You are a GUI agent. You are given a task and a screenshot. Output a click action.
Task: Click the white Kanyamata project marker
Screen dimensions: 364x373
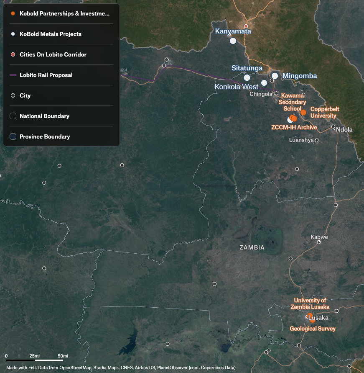pos(233,41)
